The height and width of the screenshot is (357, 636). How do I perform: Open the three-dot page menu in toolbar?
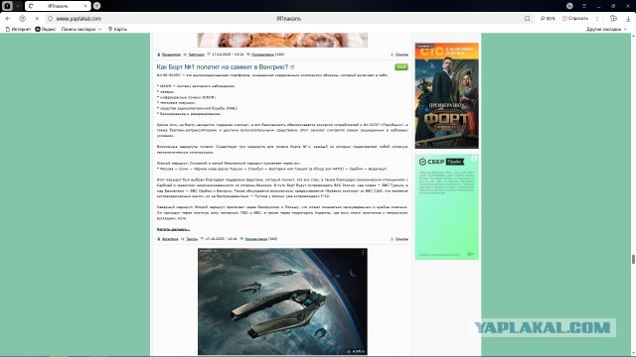(597, 19)
